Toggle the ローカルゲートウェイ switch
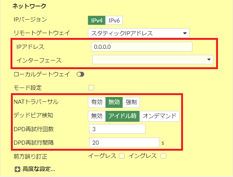 (x=80, y=74)
